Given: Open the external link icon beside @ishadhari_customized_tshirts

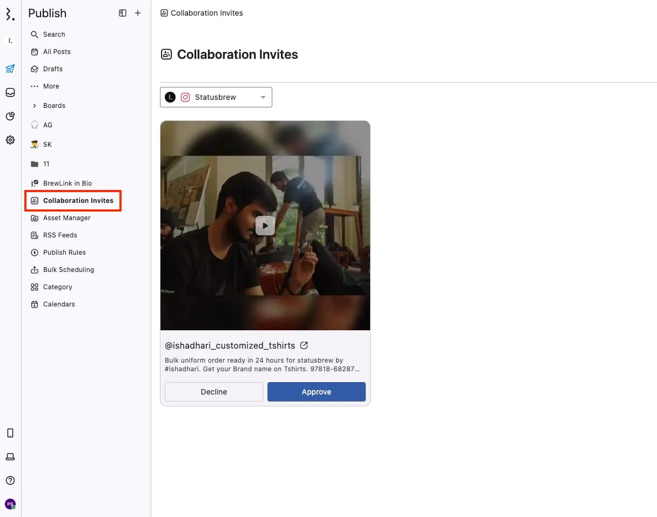Looking at the screenshot, I should (x=304, y=345).
